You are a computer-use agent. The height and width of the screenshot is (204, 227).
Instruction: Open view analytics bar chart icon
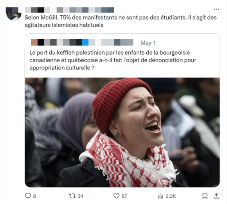161,196
